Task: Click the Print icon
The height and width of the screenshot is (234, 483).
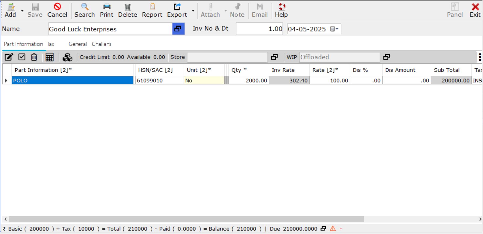Action: [107, 7]
